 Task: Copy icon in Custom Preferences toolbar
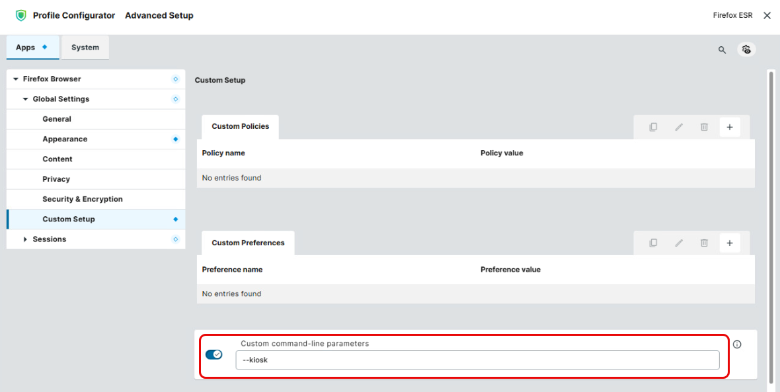pos(653,243)
